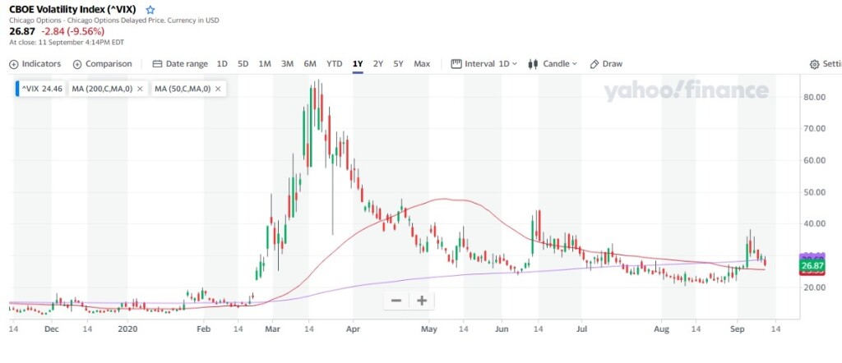Click the MA (200,C,MA,0) legend label
This screenshot has height=363, width=842.
(102, 89)
